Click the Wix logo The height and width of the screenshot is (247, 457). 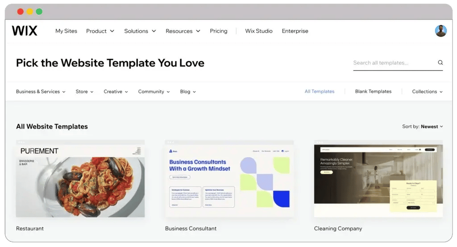(25, 31)
